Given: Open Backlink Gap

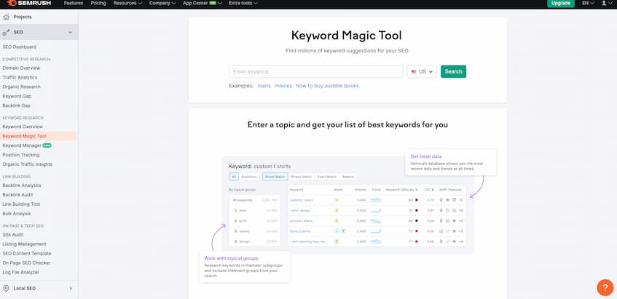Looking at the screenshot, I should click(16, 105).
